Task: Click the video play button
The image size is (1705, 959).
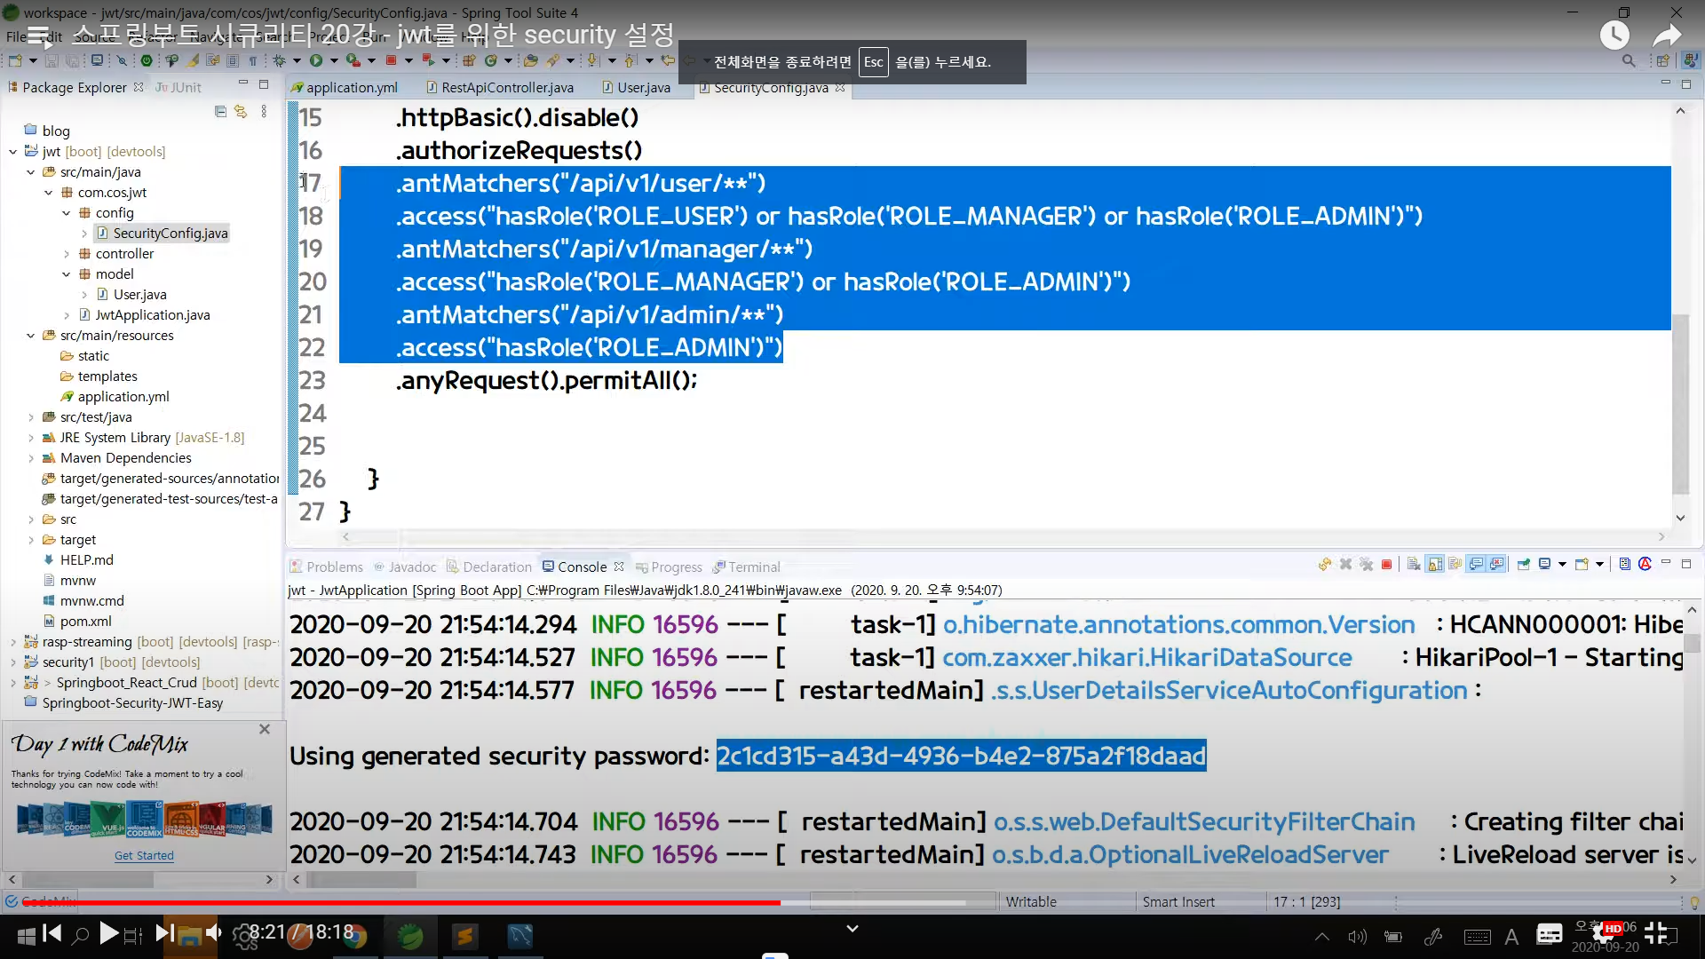Action: [108, 932]
